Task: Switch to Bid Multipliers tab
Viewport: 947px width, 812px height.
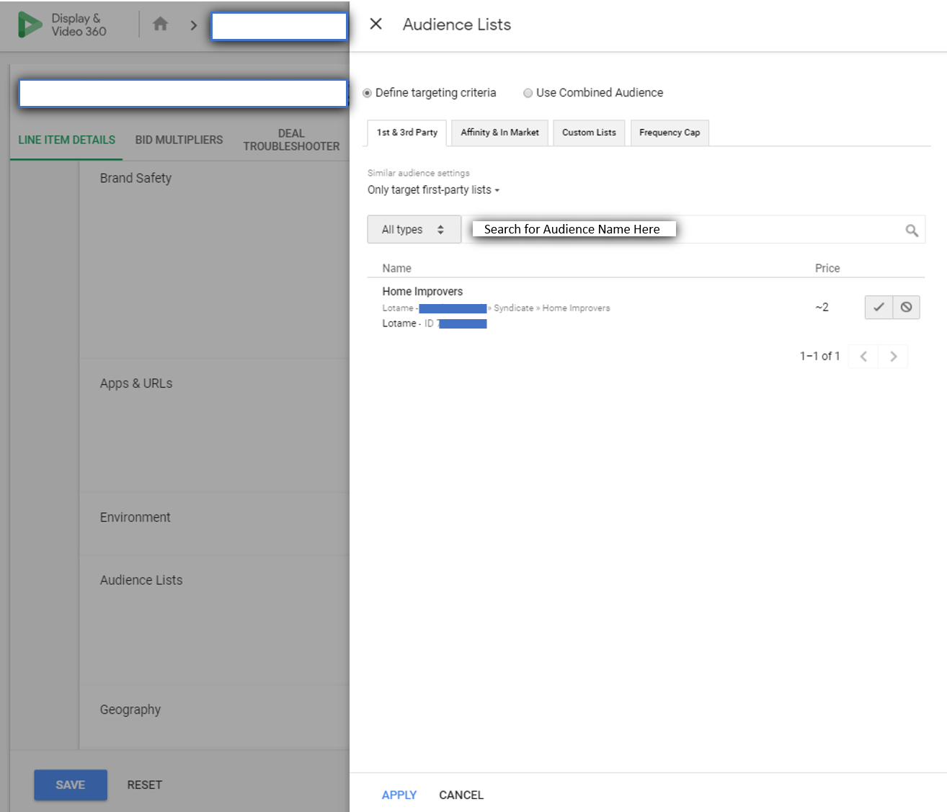Action: (179, 140)
